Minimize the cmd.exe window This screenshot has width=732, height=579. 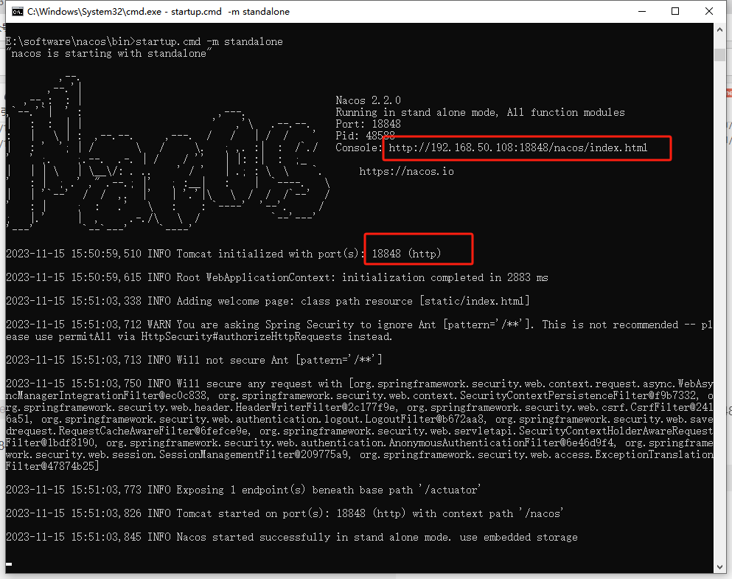[642, 11]
